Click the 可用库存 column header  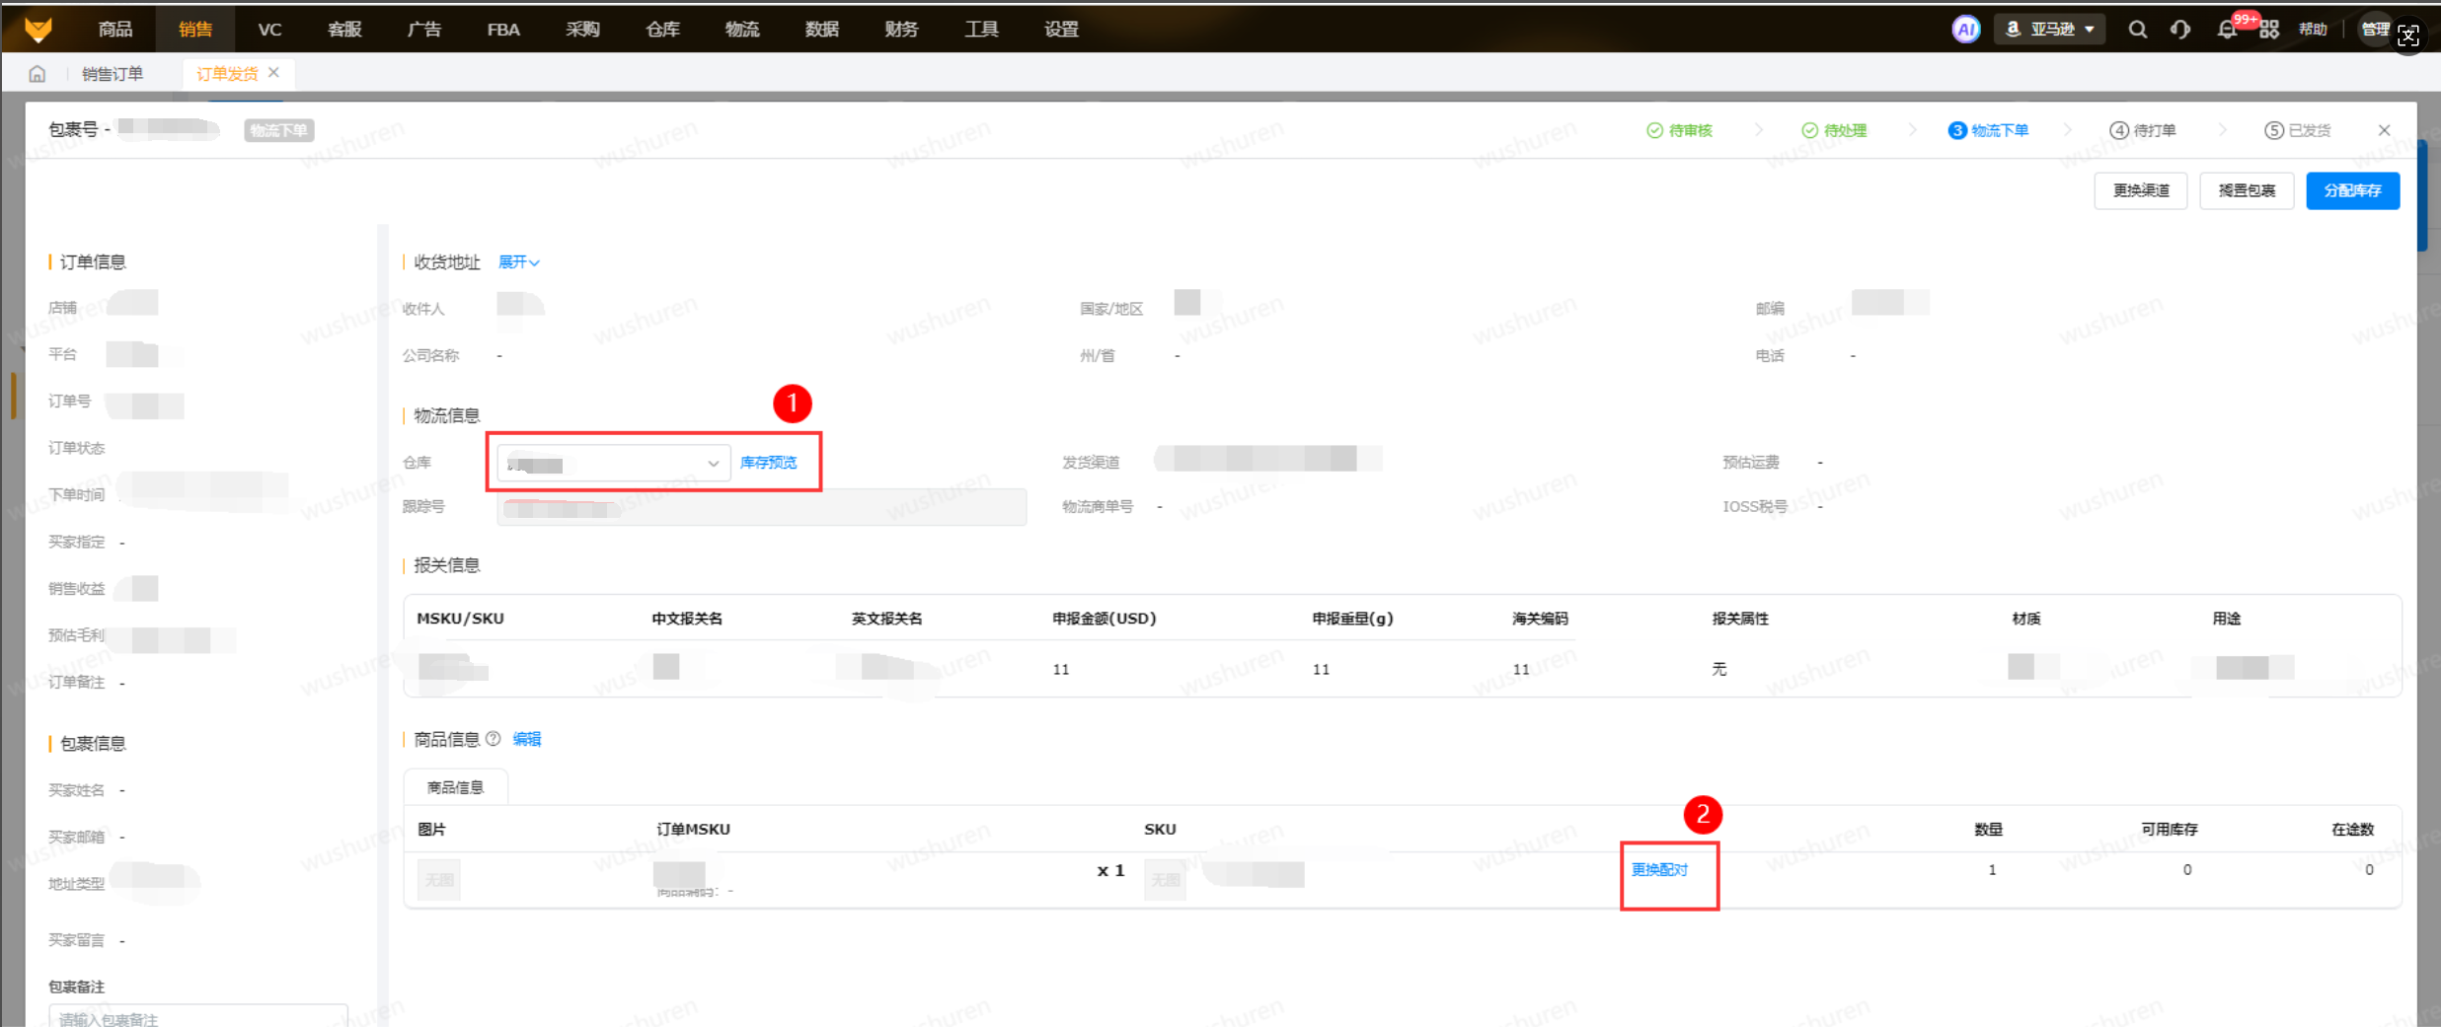(2169, 830)
